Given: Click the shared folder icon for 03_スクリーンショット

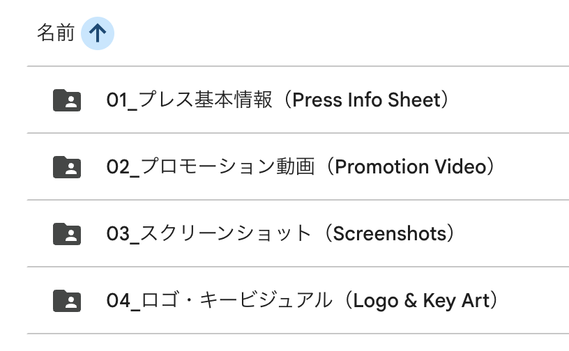Looking at the screenshot, I should coord(68,234).
